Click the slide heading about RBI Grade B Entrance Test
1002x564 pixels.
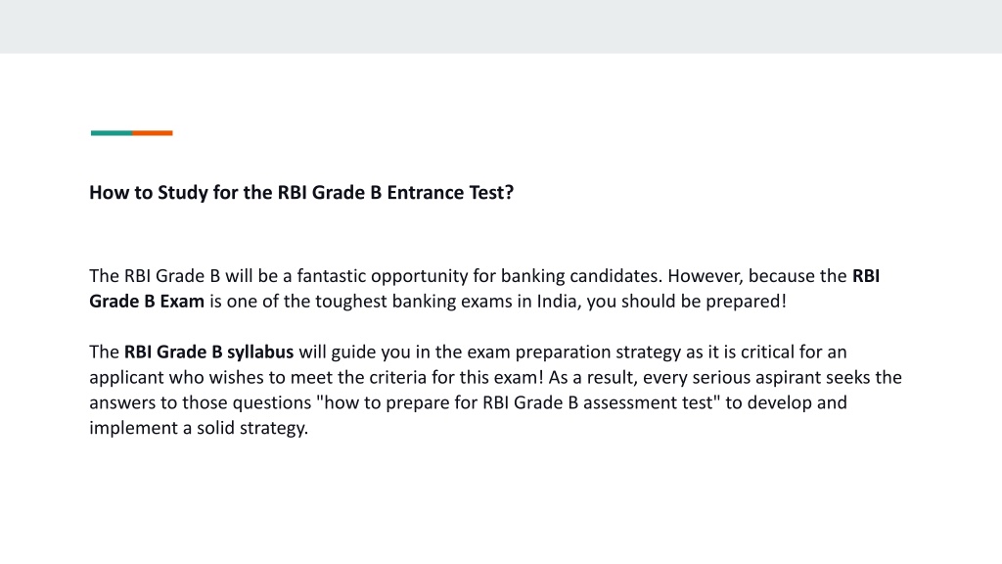[301, 193]
